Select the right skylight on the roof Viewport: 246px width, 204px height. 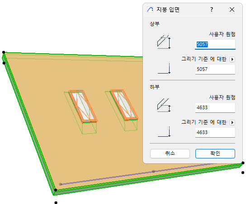124,105
